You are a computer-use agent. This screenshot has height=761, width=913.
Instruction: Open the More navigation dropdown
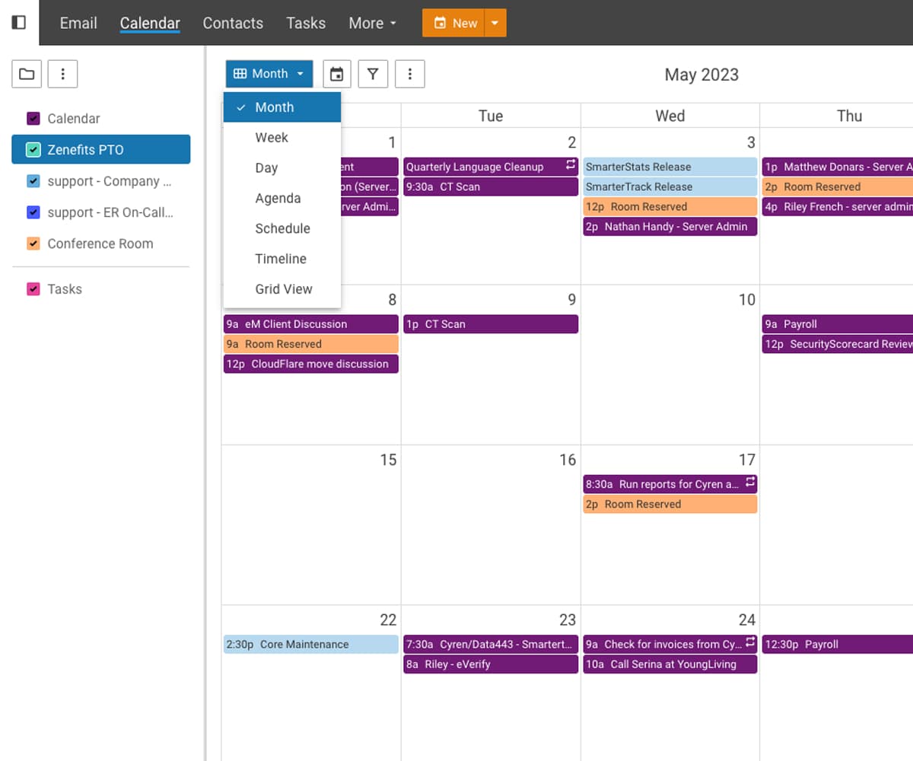coord(372,23)
